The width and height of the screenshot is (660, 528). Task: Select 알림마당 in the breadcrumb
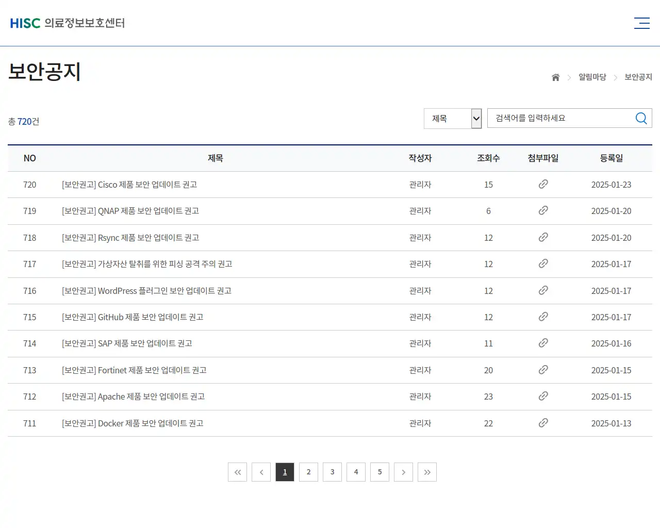(x=592, y=77)
